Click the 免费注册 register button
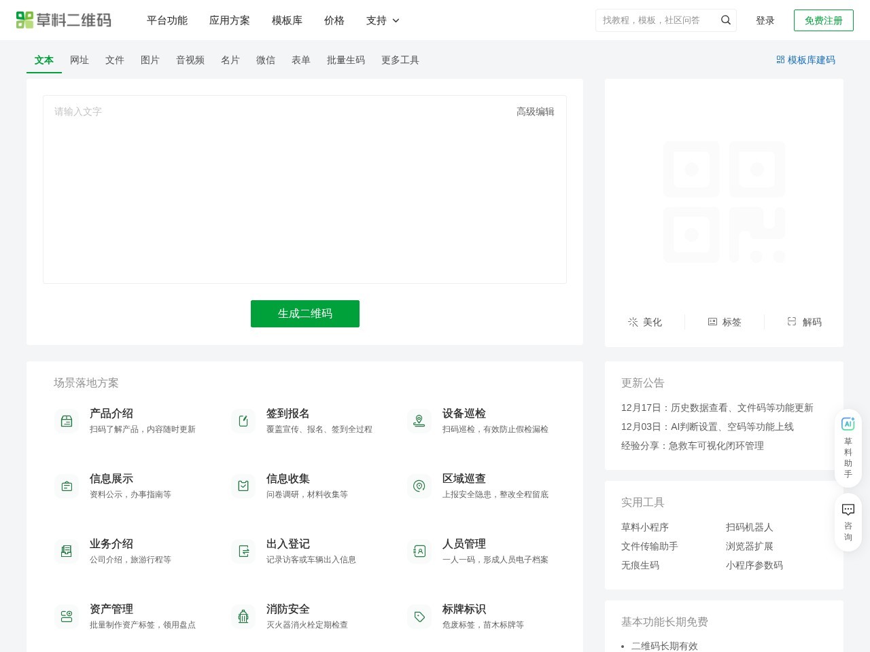This screenshot has width=870, height=652. [823, 20]
